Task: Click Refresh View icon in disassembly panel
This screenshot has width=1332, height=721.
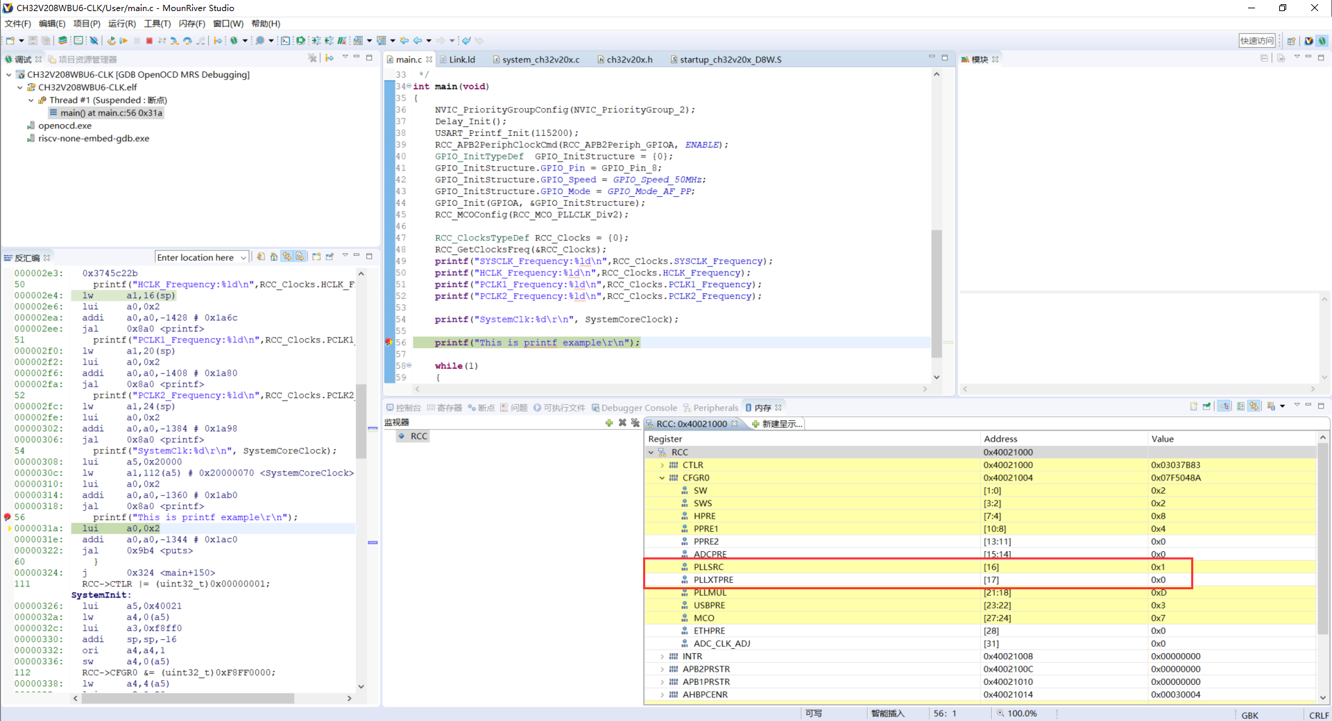Action: point(261,257)
